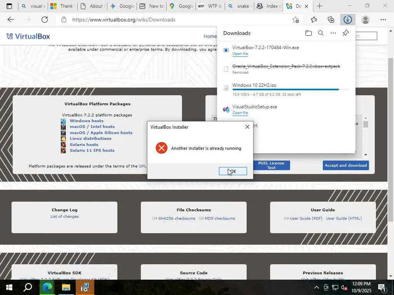Open the network tray icon
The image size is (394, 295).
tap(335, 287)
